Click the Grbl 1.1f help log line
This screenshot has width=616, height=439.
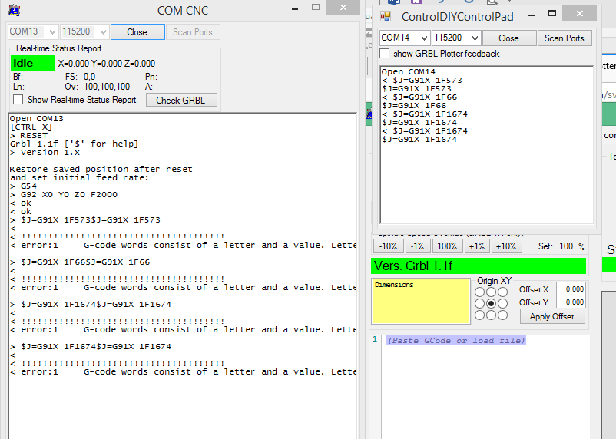coord(74,144)
